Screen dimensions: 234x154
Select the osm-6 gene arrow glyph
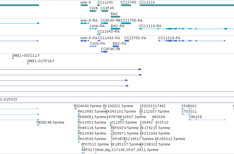pyautogui.click(x=84, y=5)
